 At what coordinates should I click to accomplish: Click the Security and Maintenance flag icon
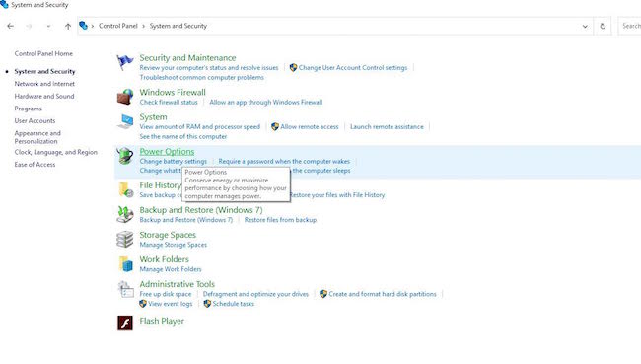tap(124, 62)
